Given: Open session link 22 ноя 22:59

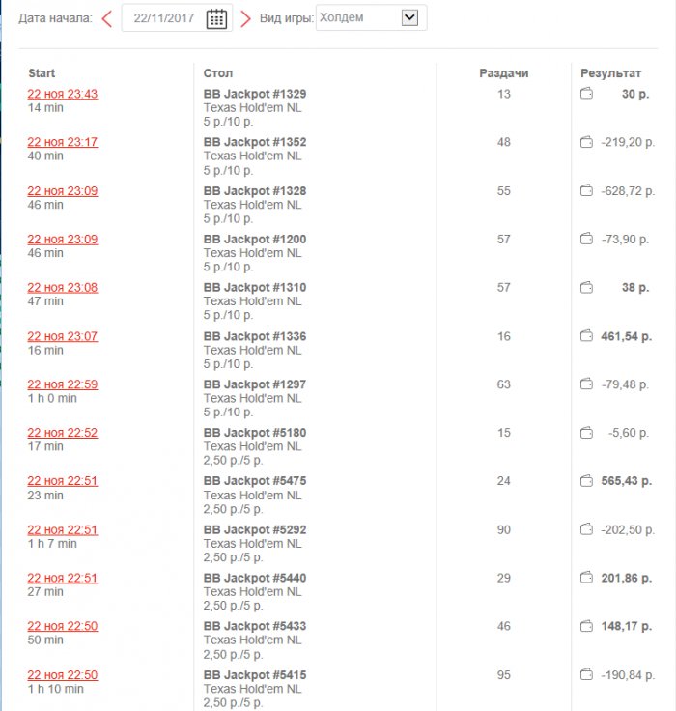Looking at the screenshot, I should pyautogui.click(x=62, y=384).
